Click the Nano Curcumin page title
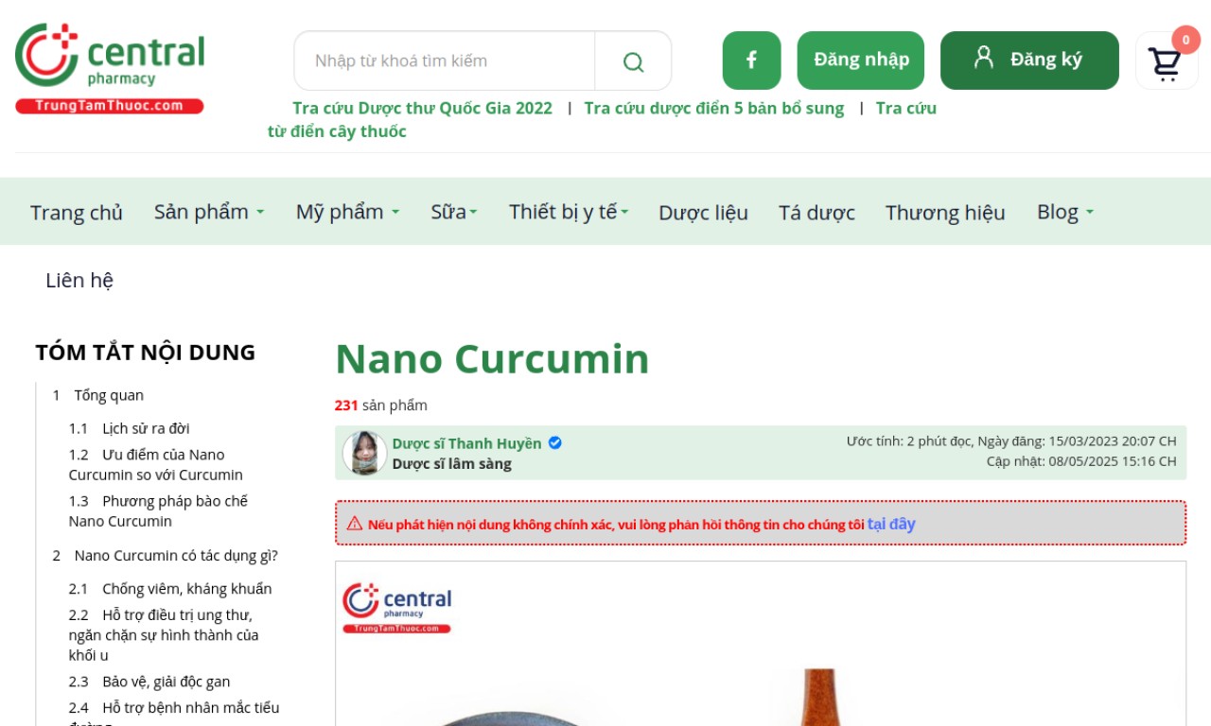The image size is (1211, 726). pos(492,359)
